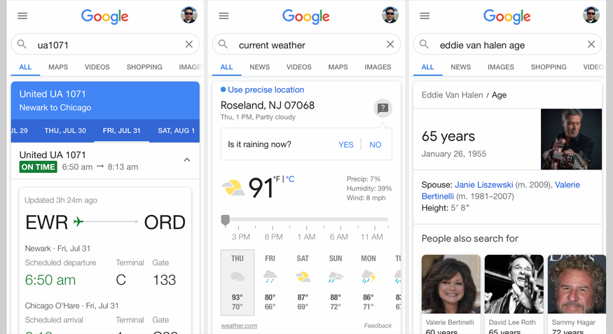Viewport: 613px width, 334px height.
Task: Click the Google logo in Eddie Van Halen panel
Action: pyautogui.click(x=507, y=16)
